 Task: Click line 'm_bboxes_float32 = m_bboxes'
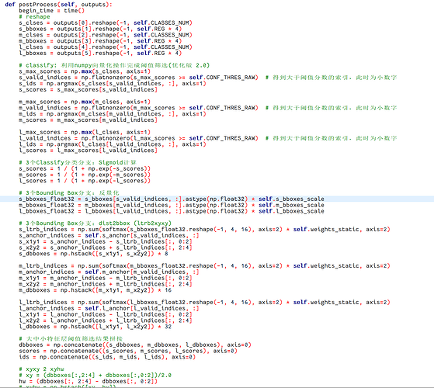click(x=172, y=205)
